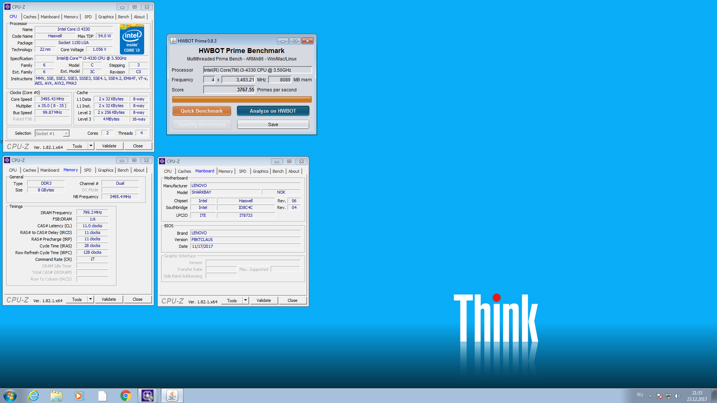The width and height of the screenshot is (717, 403).
Task: Save the HWBOT Prime result
Action: coord(273,124)
